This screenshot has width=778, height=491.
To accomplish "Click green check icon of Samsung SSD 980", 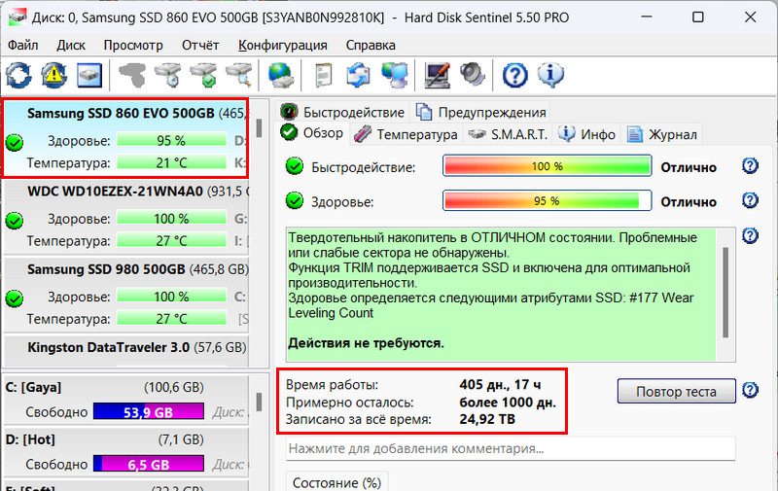I will [x=15, y=298].
